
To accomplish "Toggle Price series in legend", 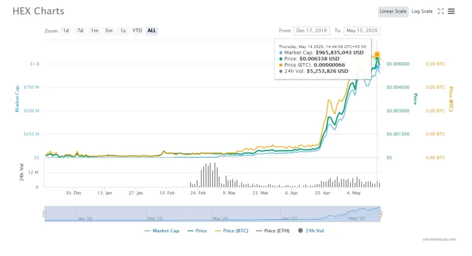I will (x=197, y=231).
